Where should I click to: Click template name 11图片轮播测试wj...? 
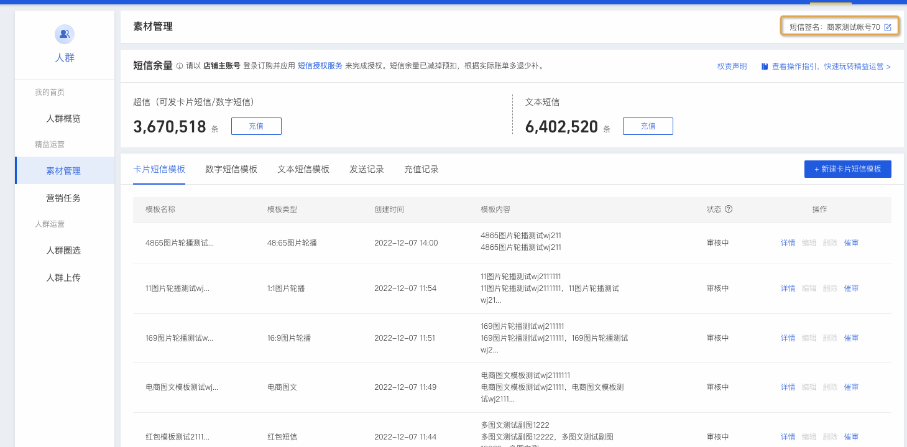(x=177, y=288)
